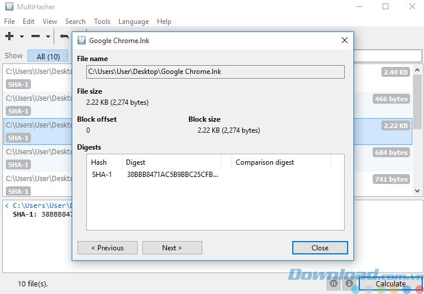The width and height of the screenshot is (424, 294).
Task: Expand the Remove dropdown arrow
Action: coord(48,37)
